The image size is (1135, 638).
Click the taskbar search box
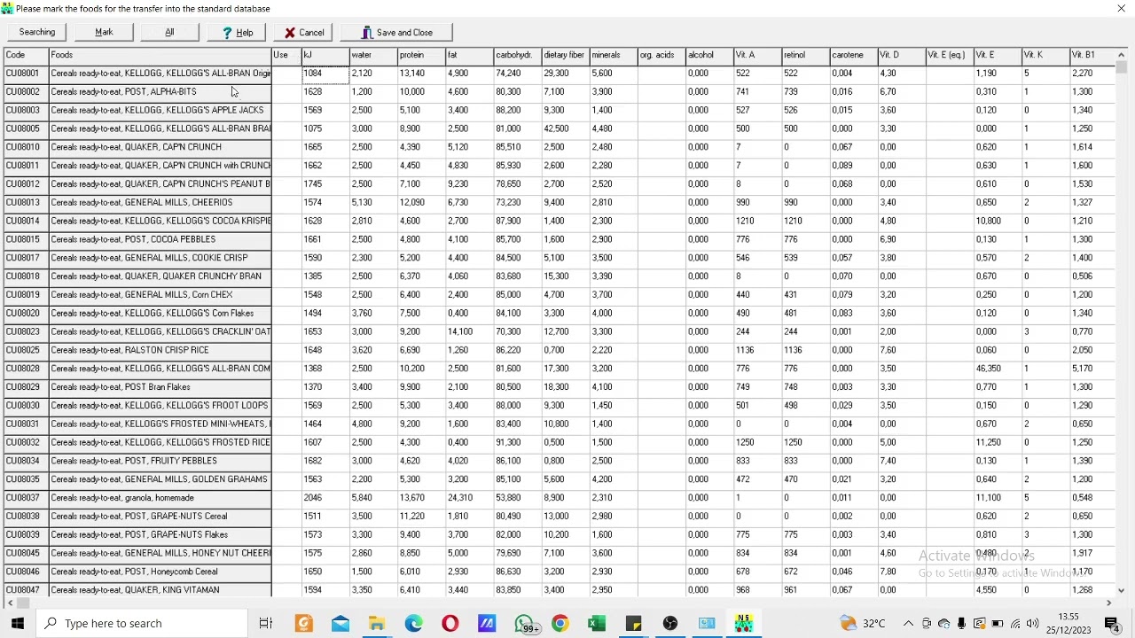pyautogui.click(x=142, y=623)
